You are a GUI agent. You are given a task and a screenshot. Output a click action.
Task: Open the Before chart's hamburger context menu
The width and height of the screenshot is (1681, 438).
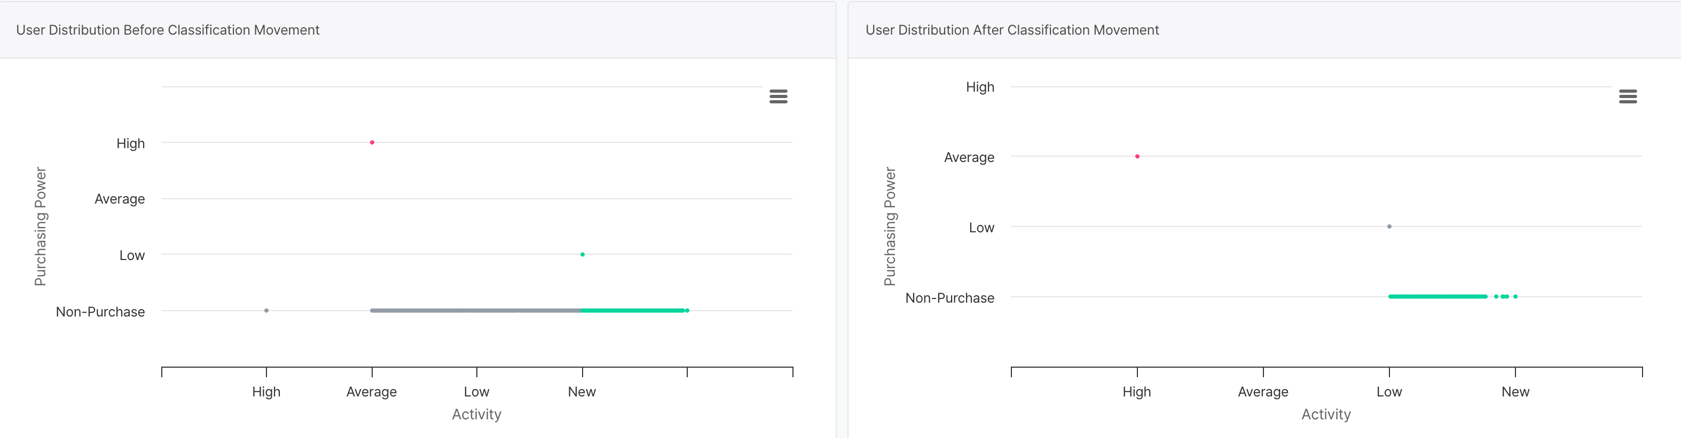(778, 96)
